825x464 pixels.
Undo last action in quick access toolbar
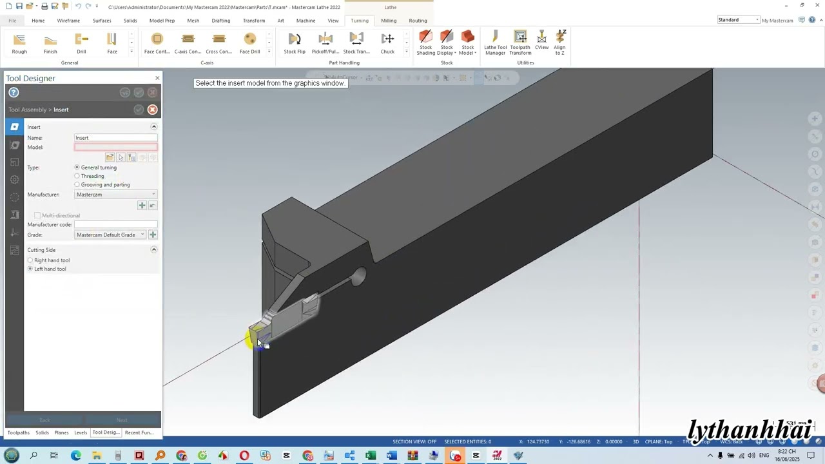point(77,6)
